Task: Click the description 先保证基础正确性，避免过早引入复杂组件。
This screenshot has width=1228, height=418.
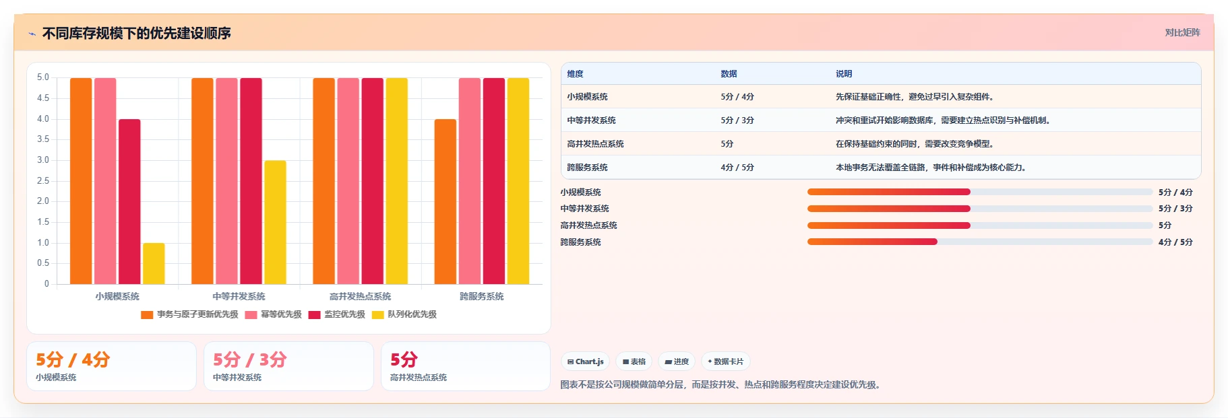Action: tap(917, 97)
